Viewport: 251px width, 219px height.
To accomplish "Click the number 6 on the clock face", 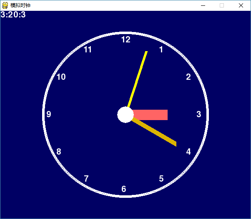I will [124, 189].
